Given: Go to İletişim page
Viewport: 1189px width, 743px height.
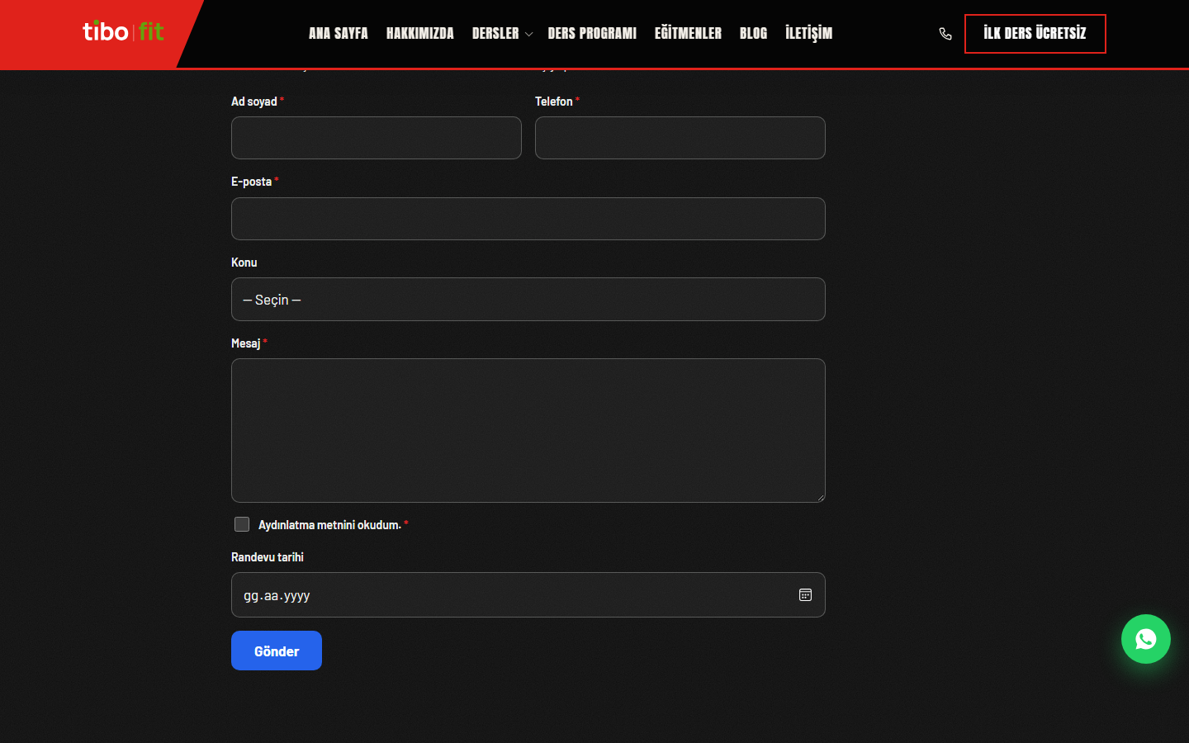Looking at the screenshot, I should click(x=808, y=33).
